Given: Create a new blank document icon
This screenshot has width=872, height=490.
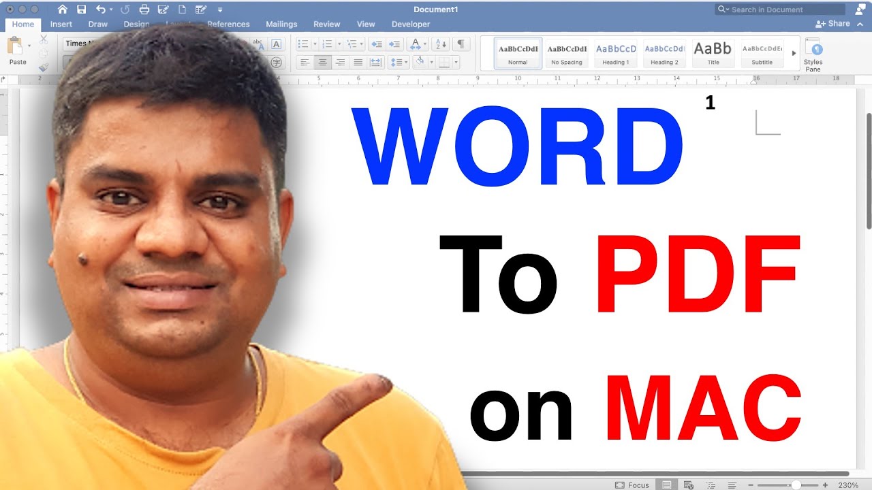Looking at the screenshot, I should coord(182,10).
